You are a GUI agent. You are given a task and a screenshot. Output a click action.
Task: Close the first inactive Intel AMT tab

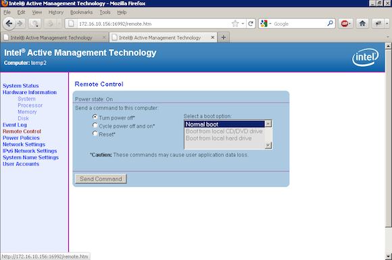(104, 37)
